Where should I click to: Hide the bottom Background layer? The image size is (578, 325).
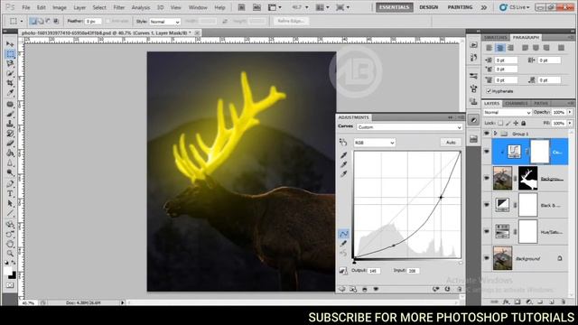(487, 258)
